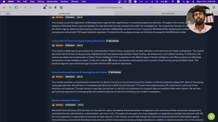
Task: Open the Bluetooth status menu
Action: [152, 2]
